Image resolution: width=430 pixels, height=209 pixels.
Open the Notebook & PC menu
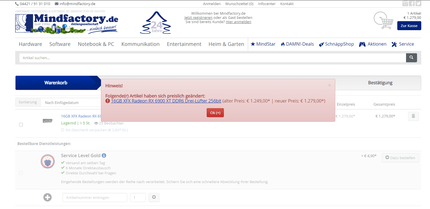(96, 44)
